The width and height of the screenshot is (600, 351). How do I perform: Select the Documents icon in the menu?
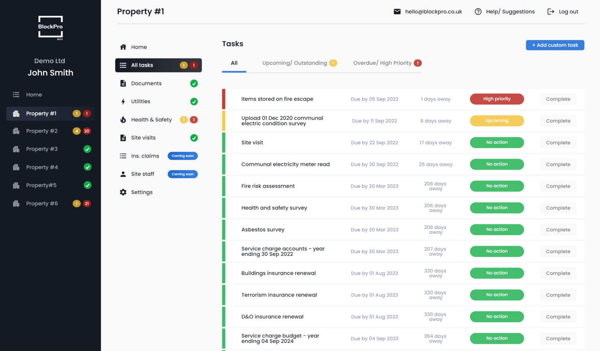coord(123,83)
